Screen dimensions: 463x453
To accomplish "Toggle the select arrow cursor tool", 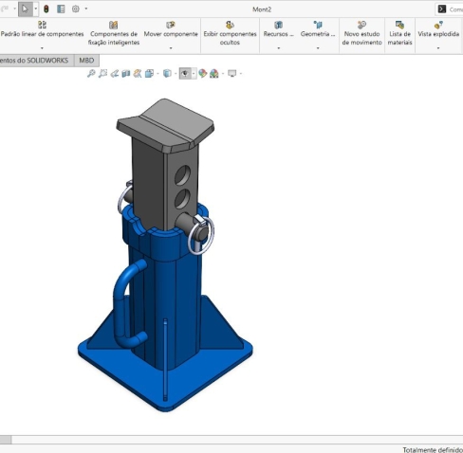I will pos(25,9).
